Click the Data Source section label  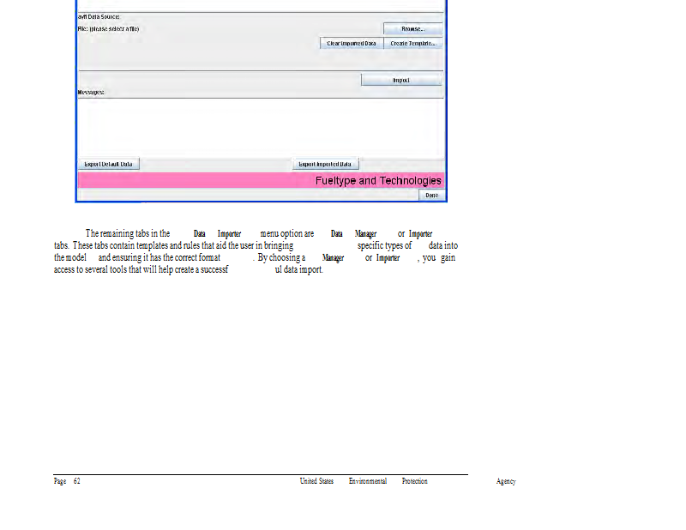pyautogui.click(x=99, y=17)
